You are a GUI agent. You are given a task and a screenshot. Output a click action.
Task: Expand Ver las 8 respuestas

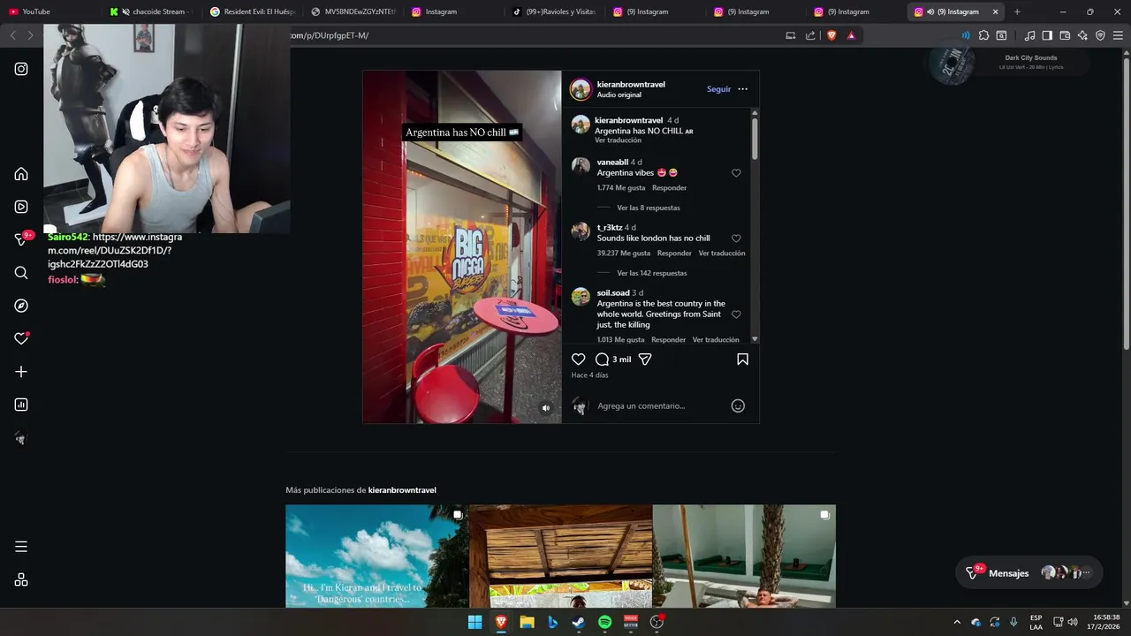tap(649, 208)
